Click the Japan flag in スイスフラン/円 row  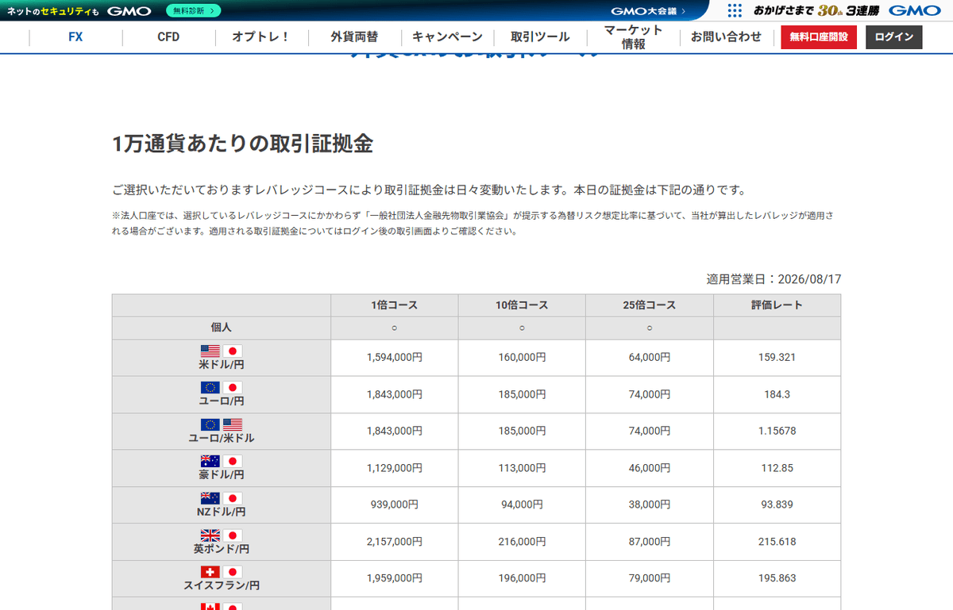[232, 572]
